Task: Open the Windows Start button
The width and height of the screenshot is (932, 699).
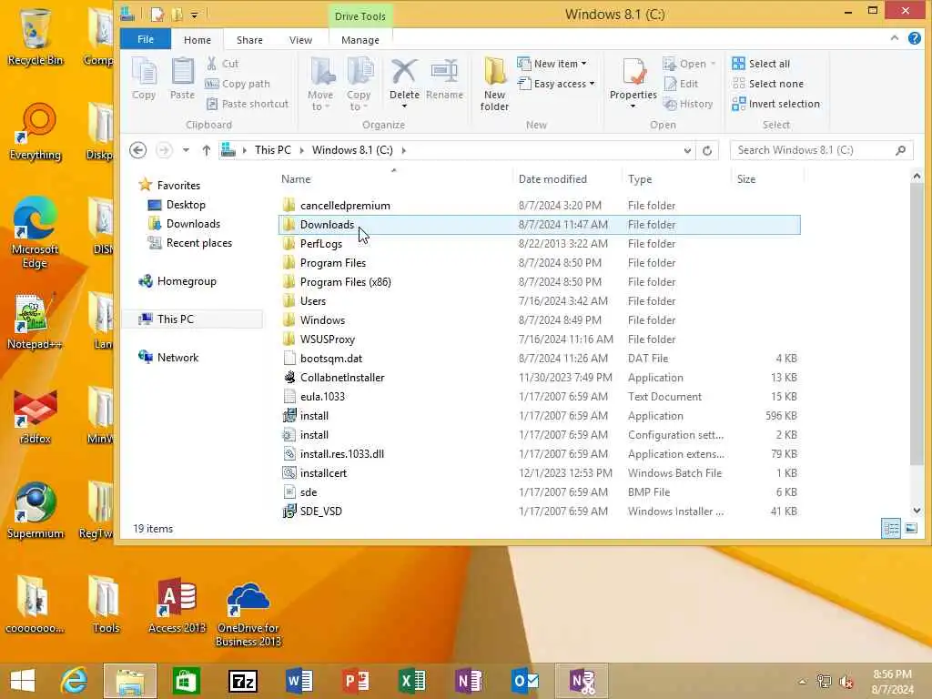Action: click(23, 681)
